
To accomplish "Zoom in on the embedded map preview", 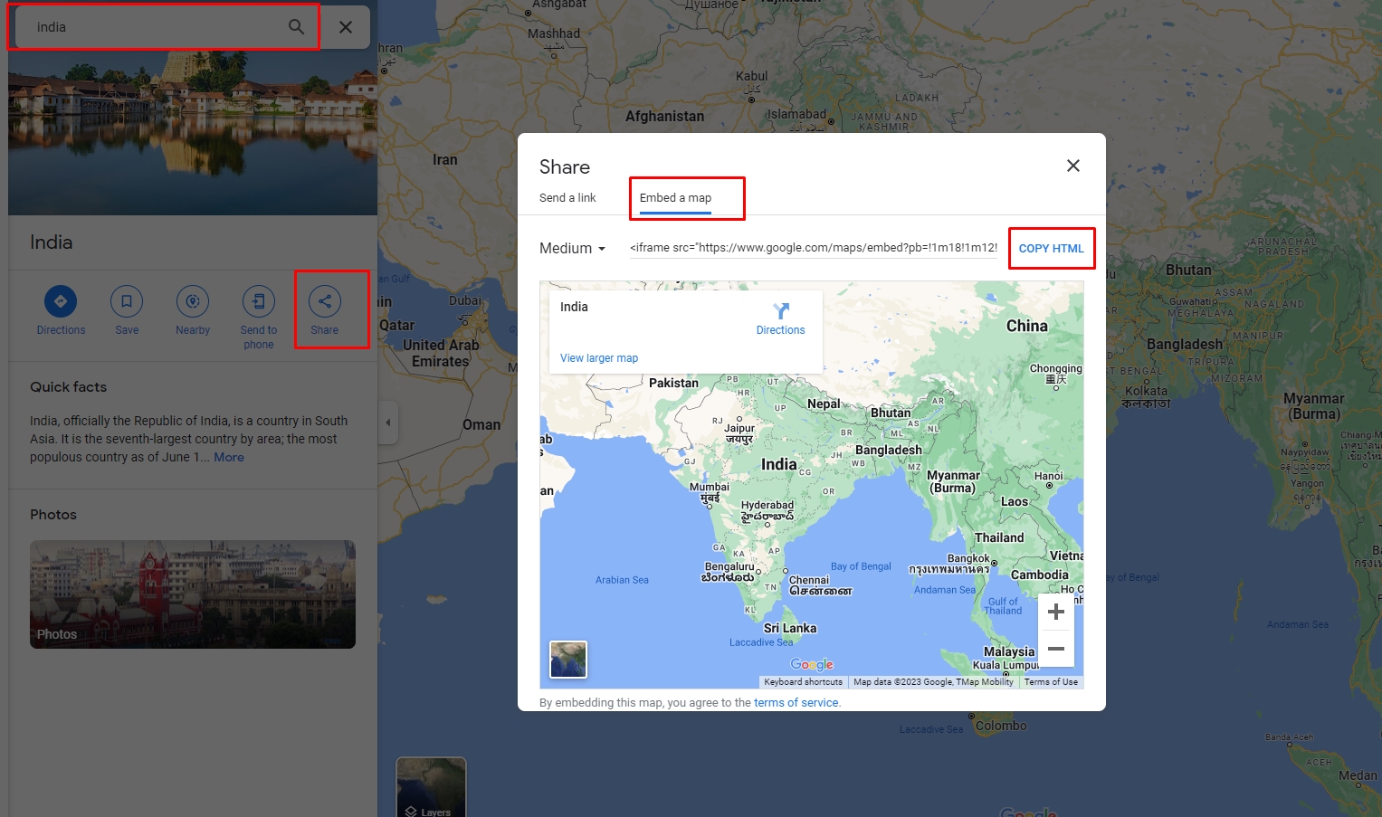I will pos(1055,611).
